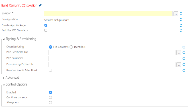Expand the Advanced section
Screen dimensions: 188x109
pos(4,78)
